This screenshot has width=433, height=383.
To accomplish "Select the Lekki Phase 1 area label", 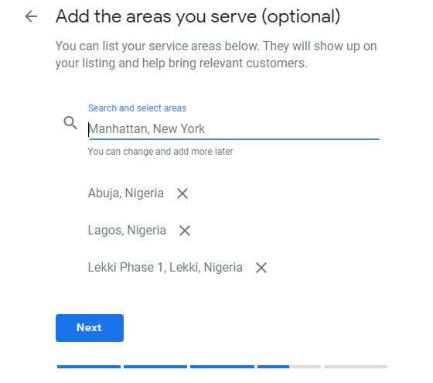I will [165, 267].
